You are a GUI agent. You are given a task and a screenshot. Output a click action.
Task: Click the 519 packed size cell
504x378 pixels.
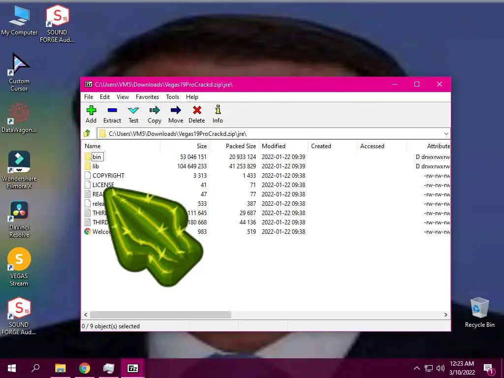(x=252, y=231)
